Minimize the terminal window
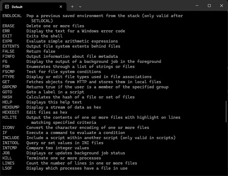 click(197, 6)
